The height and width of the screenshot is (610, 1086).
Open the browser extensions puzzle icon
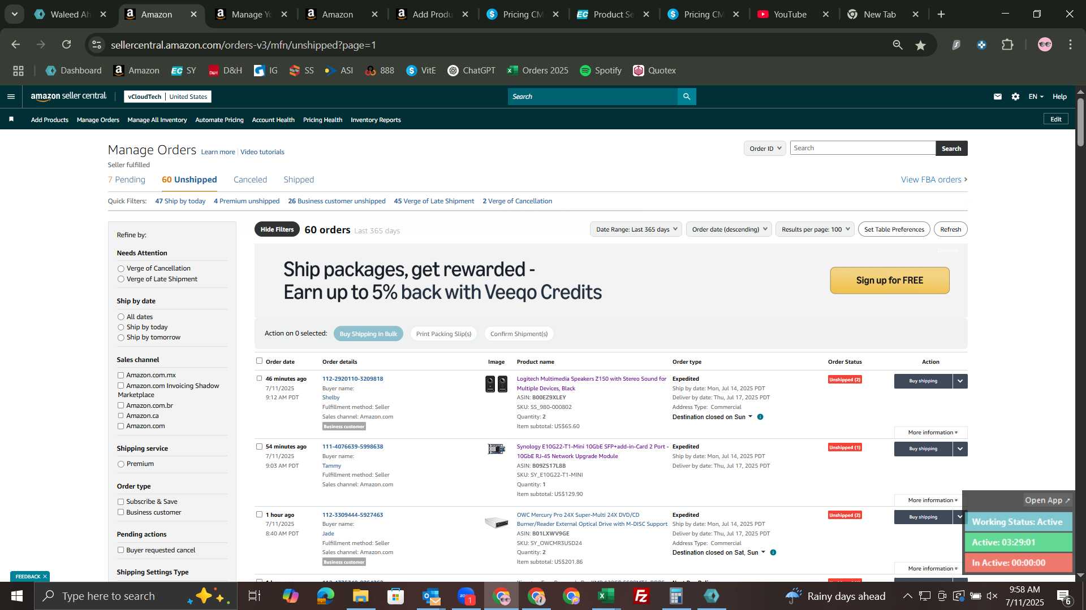tap(1008, 45)
